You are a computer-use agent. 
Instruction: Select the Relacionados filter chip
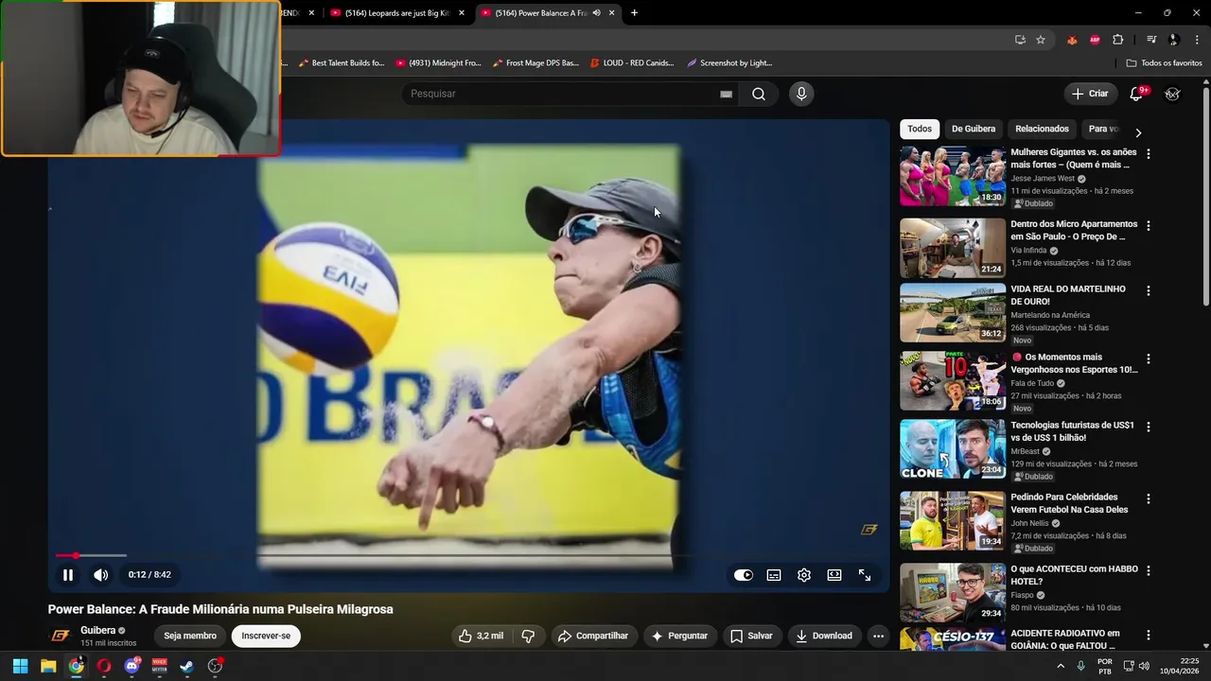click(1042, 129)
